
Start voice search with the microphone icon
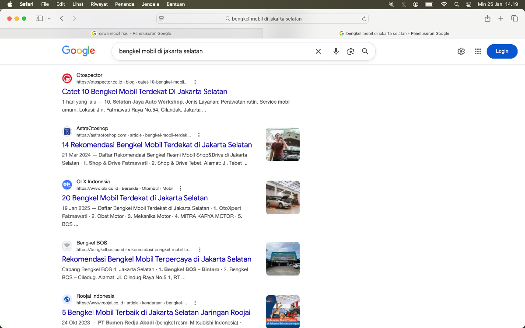336,51
